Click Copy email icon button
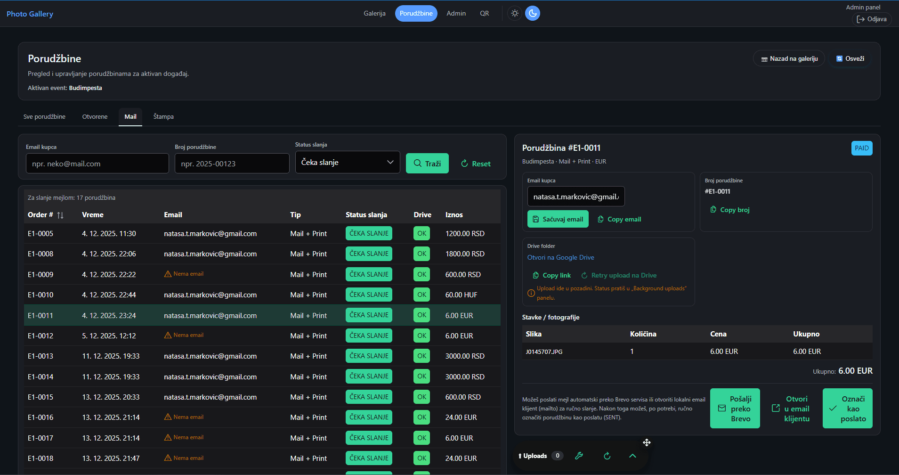 coord(619,219)
